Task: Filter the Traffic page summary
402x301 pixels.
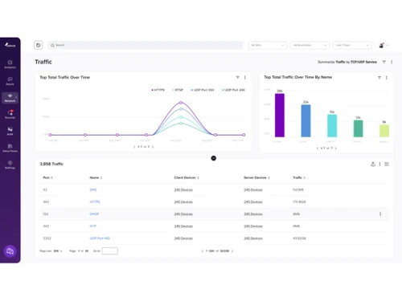Action: 384,62
